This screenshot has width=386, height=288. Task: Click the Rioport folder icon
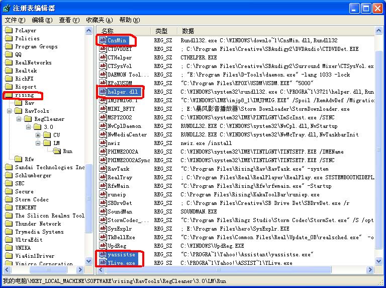click(9, 87)
